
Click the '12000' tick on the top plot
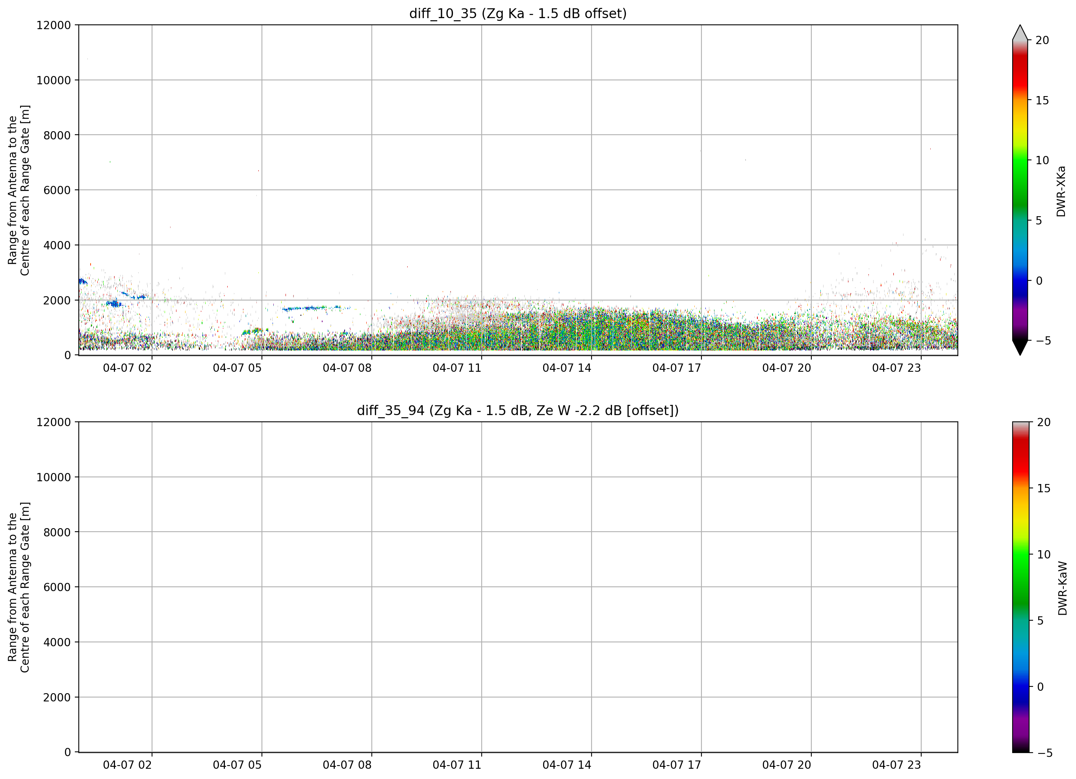54,25
